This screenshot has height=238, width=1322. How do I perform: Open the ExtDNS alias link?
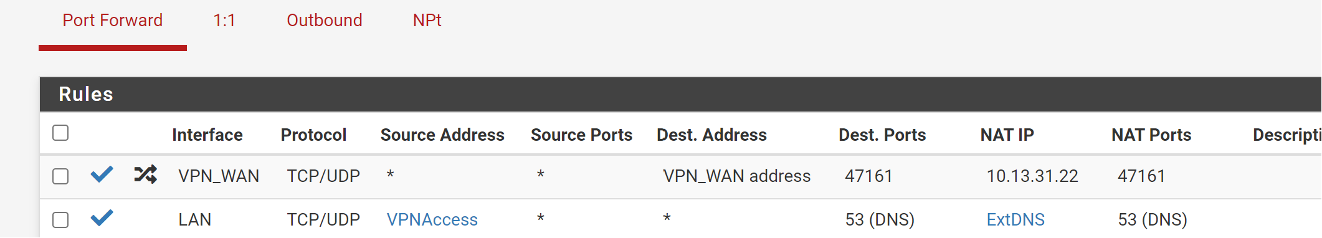(1016, 220)
